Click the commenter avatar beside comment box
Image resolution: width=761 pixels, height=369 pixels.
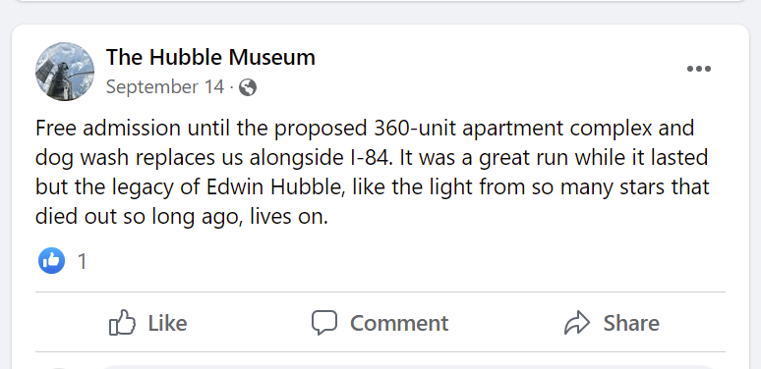click(58, 367)
